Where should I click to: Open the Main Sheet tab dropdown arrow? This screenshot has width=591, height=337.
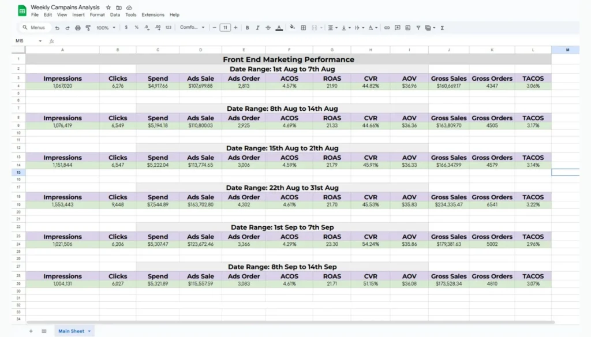(89, 331)
